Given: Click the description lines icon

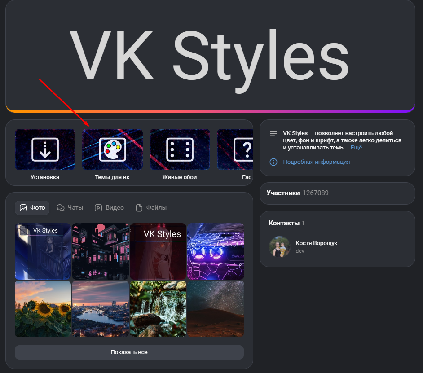Looking at the screenshot, I should pos(273,133).
